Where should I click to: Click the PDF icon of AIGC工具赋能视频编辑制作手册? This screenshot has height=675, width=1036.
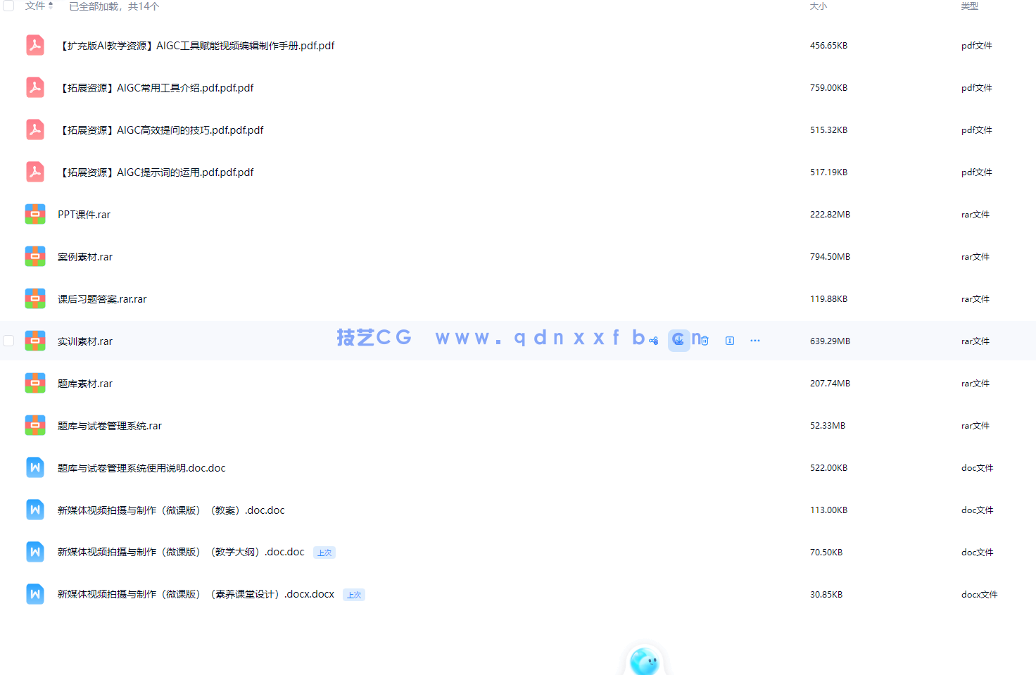coord(35,45)
